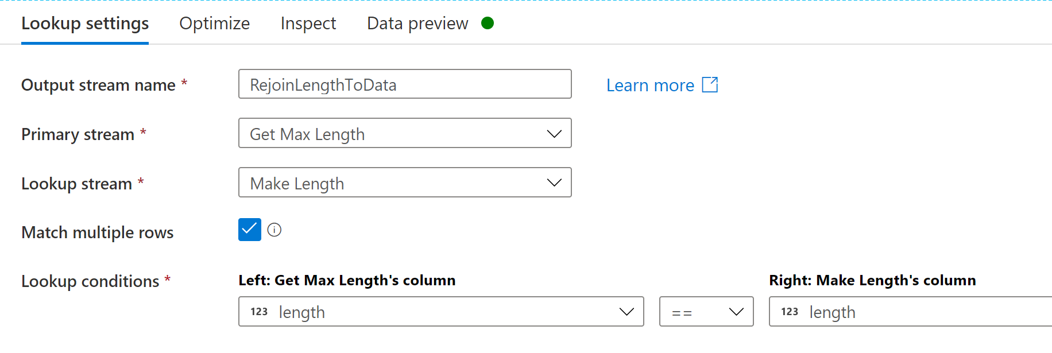Click the 123 type icon in right length column
The height and width of the screenshot is (353, 1052).
pyautogui.click(x=790, y=312)
